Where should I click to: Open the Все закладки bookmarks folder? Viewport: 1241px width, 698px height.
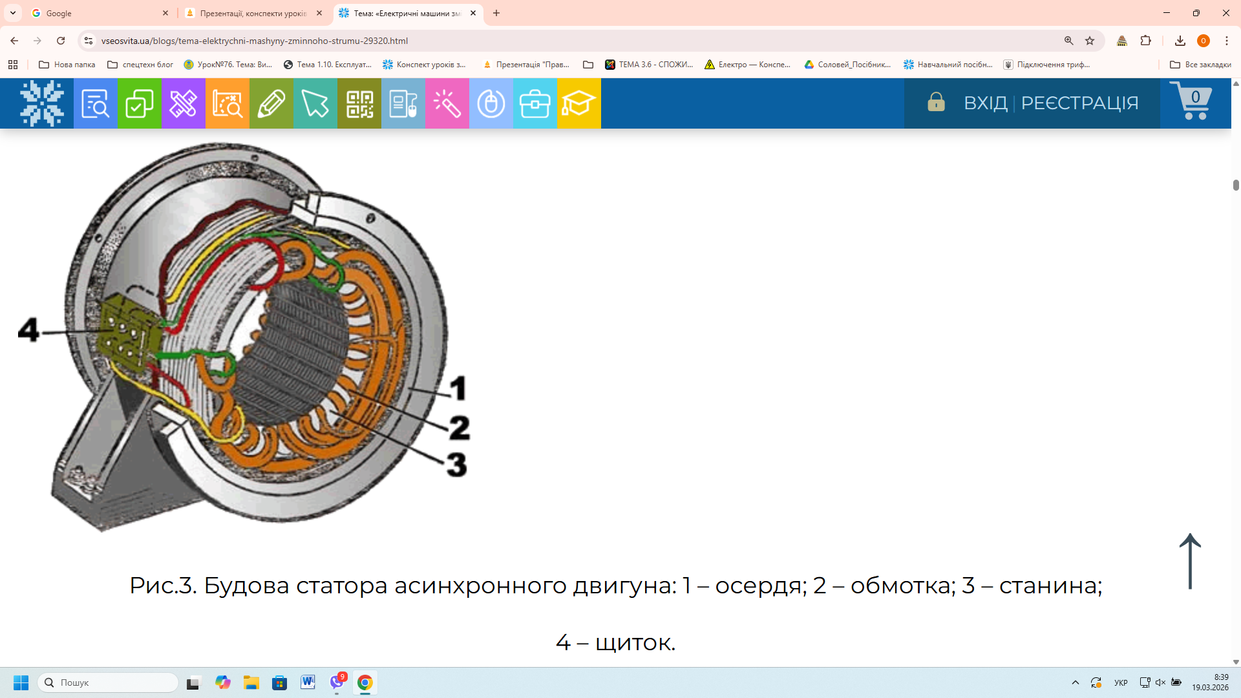click(x=1200, y=65)
